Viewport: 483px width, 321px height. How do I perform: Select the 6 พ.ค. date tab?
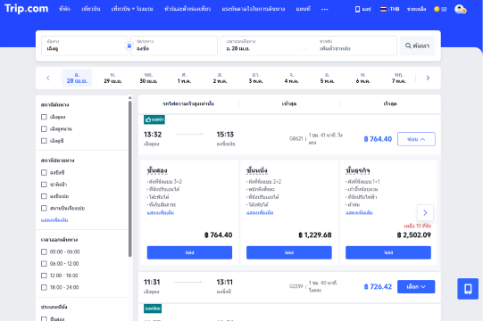pyautogui.click(x=362, y=78)
